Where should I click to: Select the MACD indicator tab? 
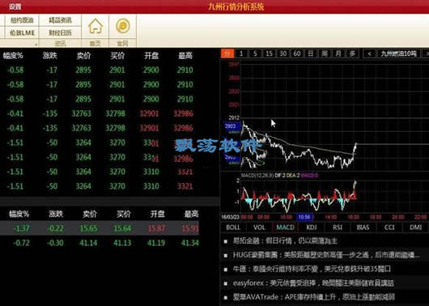286,227
